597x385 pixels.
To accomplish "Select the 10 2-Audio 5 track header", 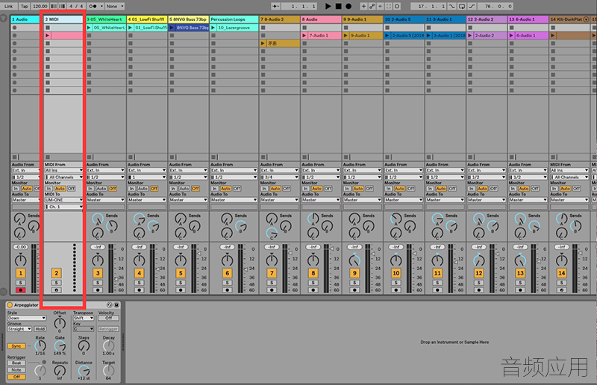I will tap(404, 19).
